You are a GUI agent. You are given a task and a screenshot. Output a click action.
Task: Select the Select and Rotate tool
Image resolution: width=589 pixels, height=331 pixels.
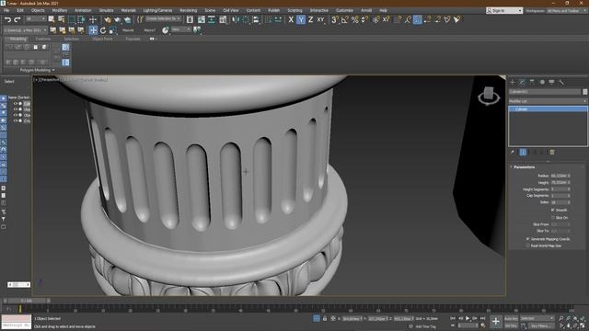pyautogui.click(x=103, y=30)
